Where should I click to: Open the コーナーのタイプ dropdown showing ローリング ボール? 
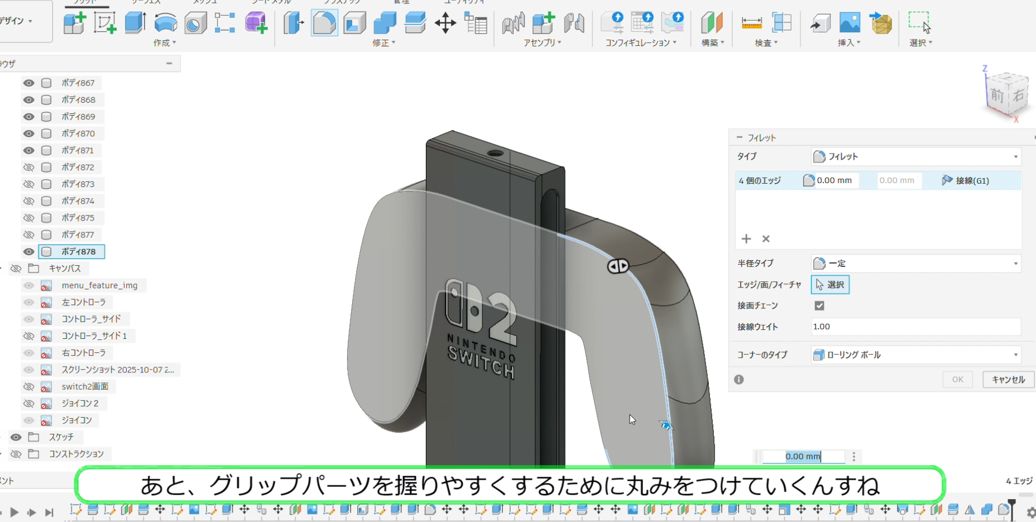point(916,355)
